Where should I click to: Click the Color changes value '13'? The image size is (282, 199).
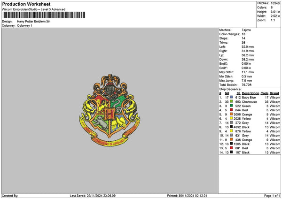[x=243, y=34]
